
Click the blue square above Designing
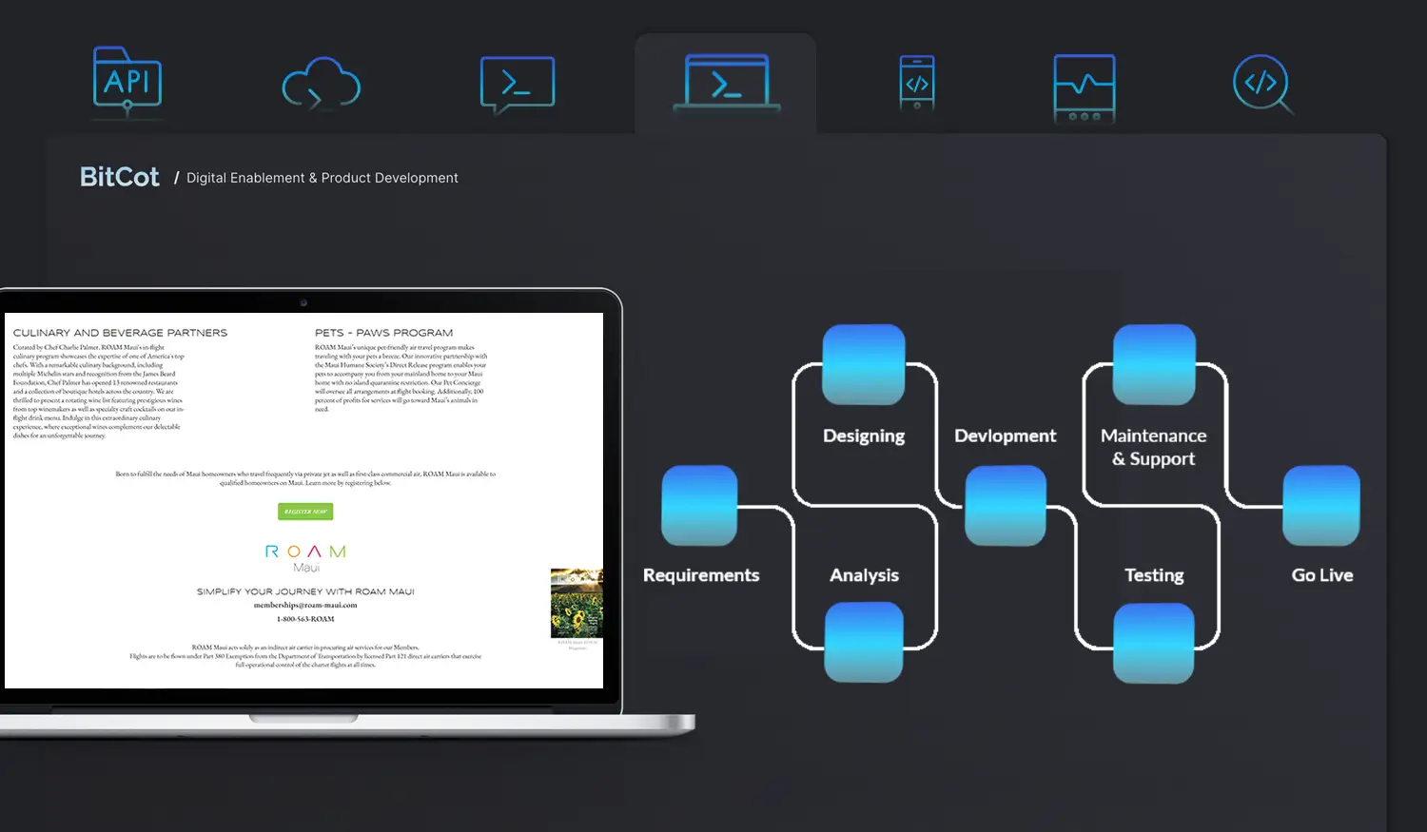tap(864, 364)
